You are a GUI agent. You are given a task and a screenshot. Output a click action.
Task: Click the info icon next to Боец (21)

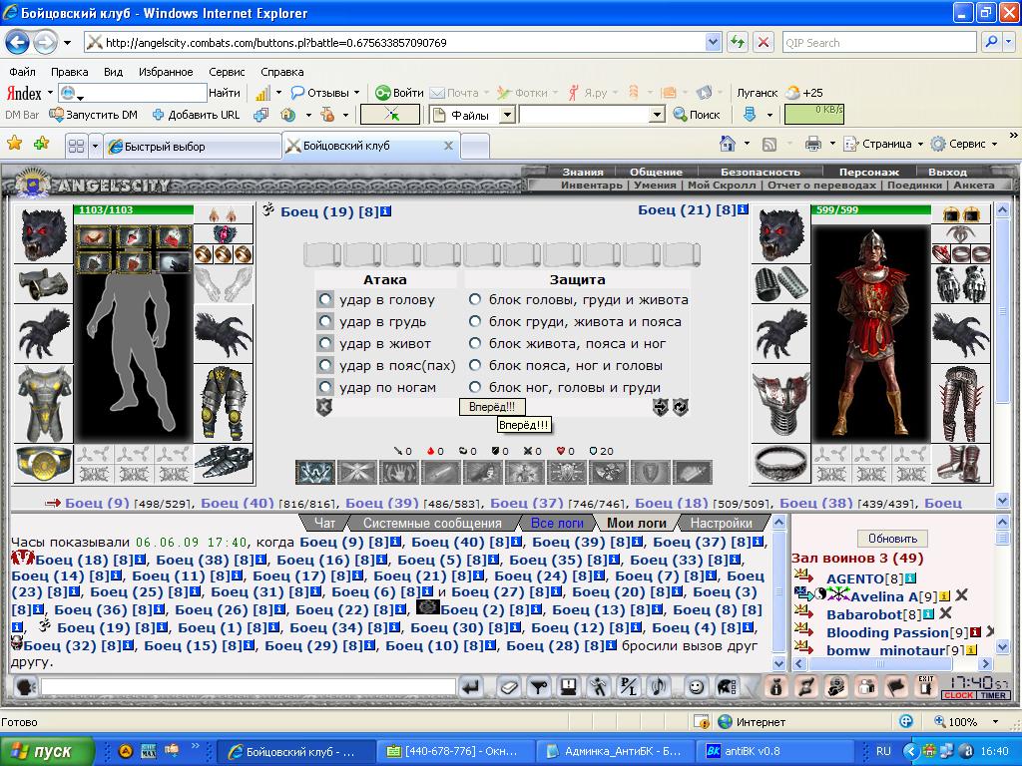point(743,209)
